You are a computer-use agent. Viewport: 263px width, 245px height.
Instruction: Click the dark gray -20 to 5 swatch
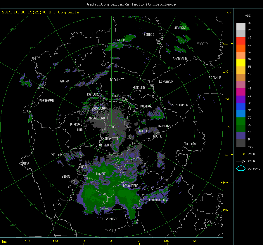(x=241, y=143)
